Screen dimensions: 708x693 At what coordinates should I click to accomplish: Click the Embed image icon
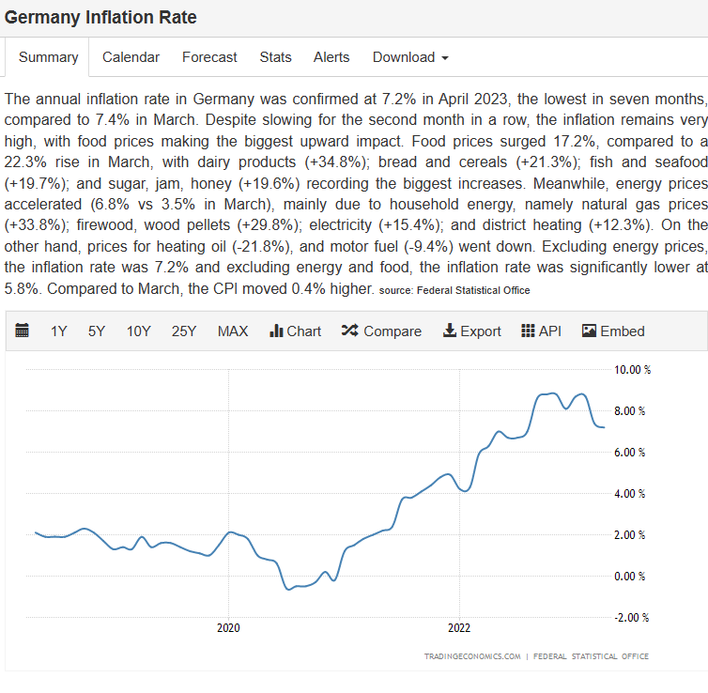click(590, 331)
